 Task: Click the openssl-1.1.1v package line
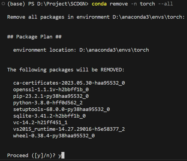tap(51, 90)
